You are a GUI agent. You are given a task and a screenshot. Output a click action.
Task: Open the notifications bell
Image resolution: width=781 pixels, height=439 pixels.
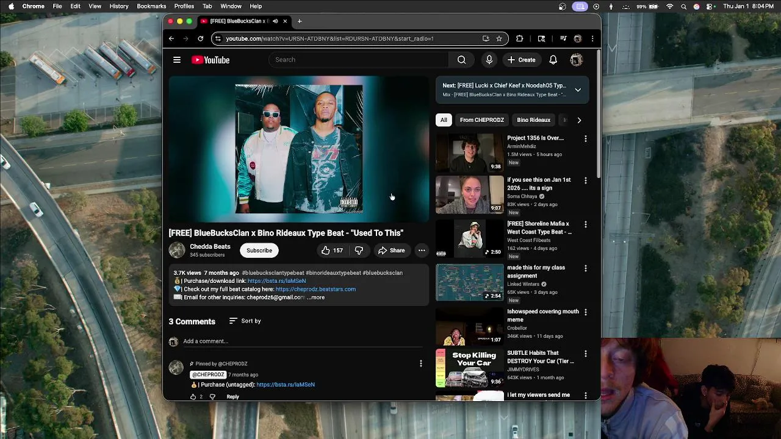point(553,60)
